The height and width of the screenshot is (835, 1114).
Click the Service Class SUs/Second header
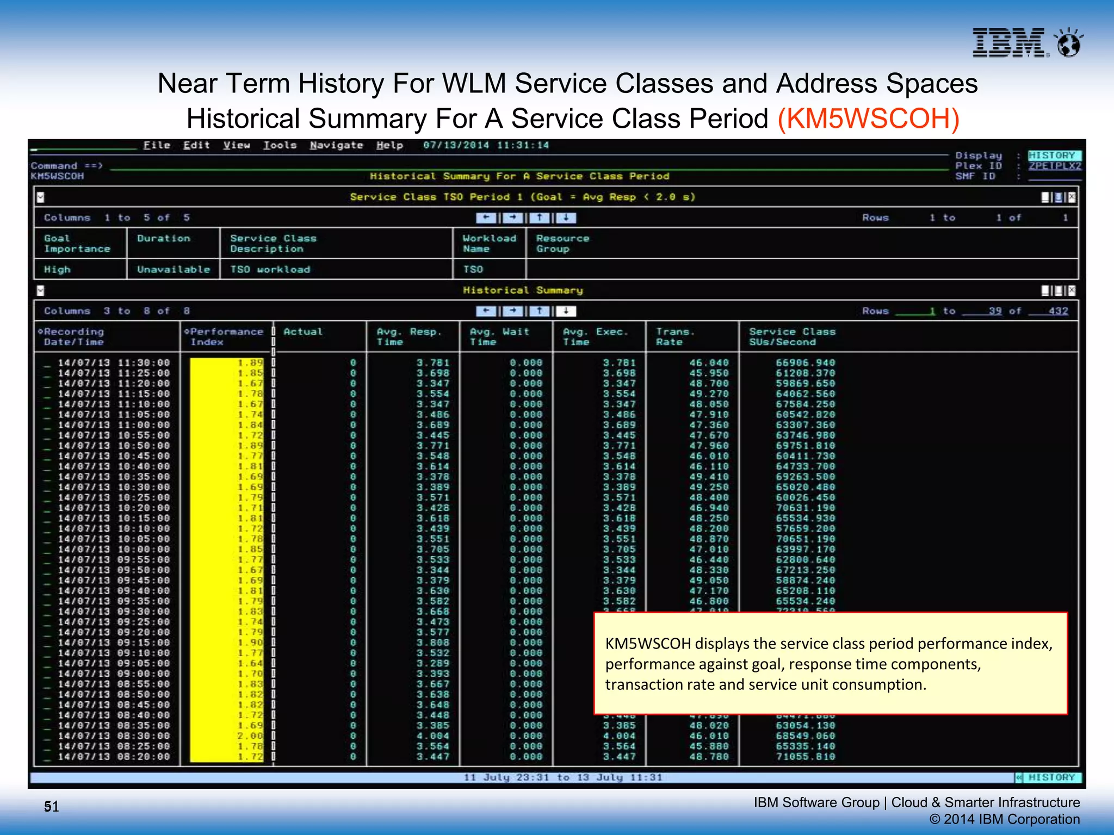tap(793, 337)
